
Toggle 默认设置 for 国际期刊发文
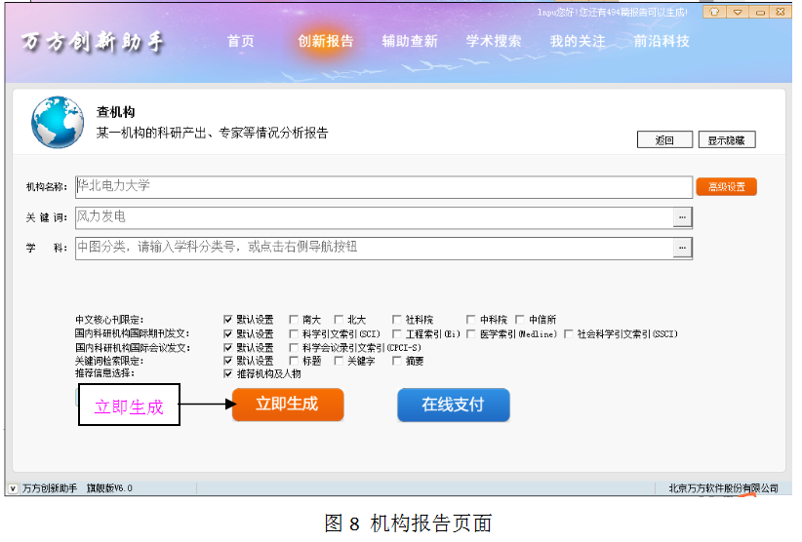(228, 334)
